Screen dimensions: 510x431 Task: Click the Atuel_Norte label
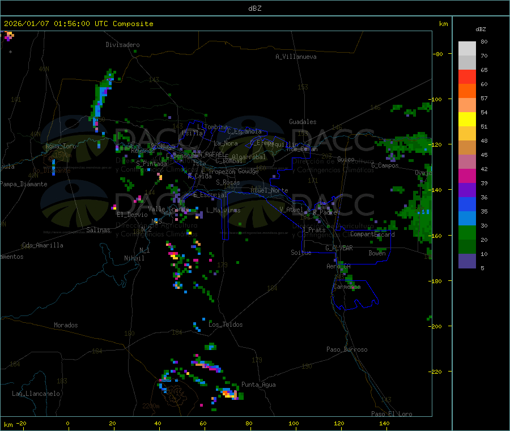pyautogui.click(x=269, y=190)
